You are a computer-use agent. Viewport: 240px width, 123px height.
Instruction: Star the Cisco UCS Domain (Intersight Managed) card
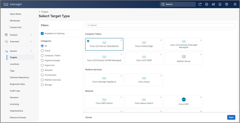pyautogui.click(x=201, y=40)
